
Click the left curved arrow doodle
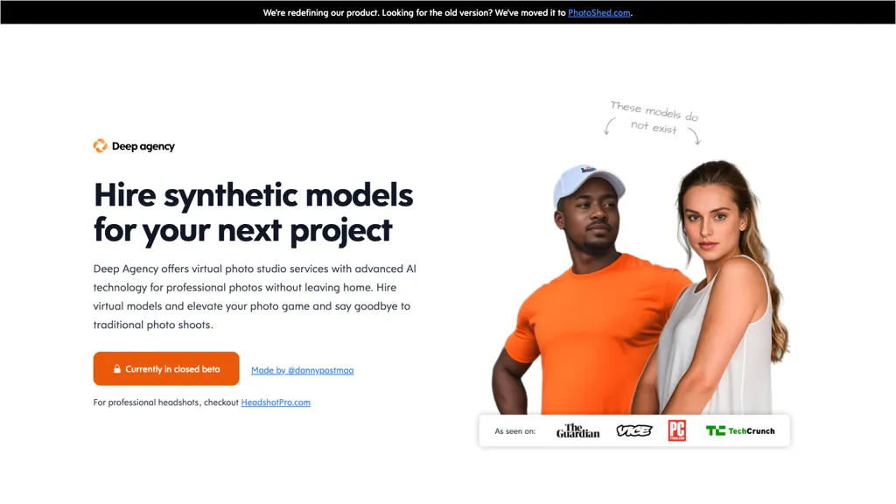tap(609, 126)
